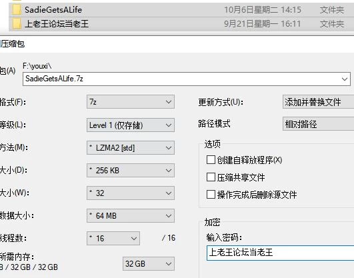This screenshot has height=278, width=354.
Task: Click the SadieGetsALife folder name
Action: pos(53,10)
